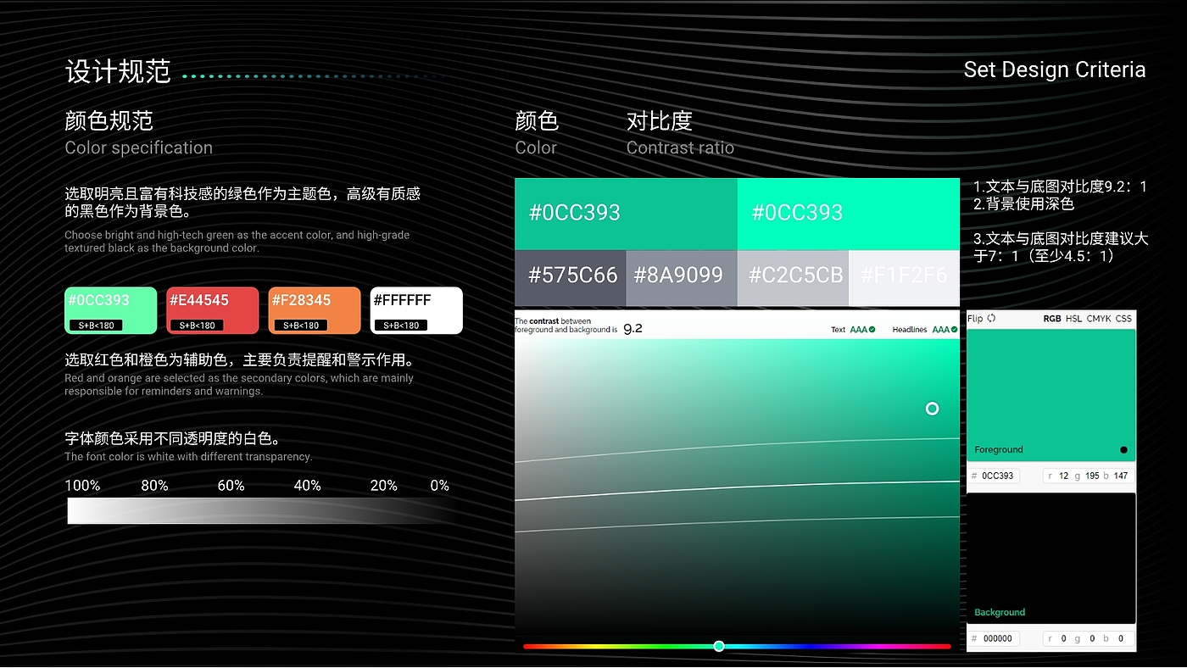Image resolution: width=1187 pixels, height=668 pixels.
Task: Click the green 'Background' label text
Action: tap(1000, 612)
